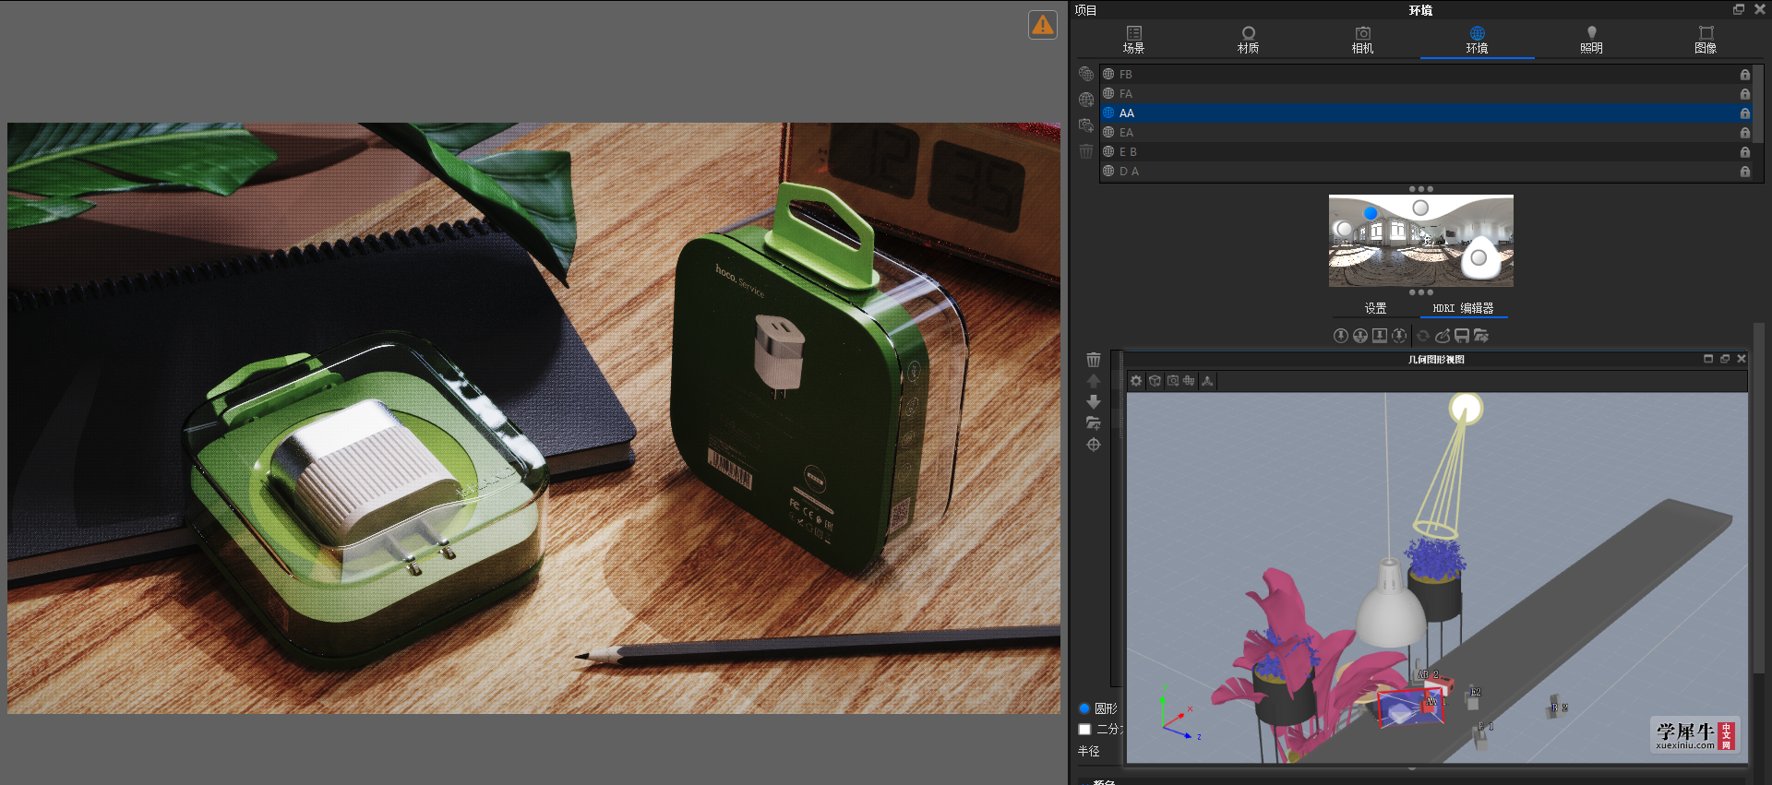The image size is (1772, 785).
Task: Open the 材质 (Material) tab
Action: (x=1248, y=40)
